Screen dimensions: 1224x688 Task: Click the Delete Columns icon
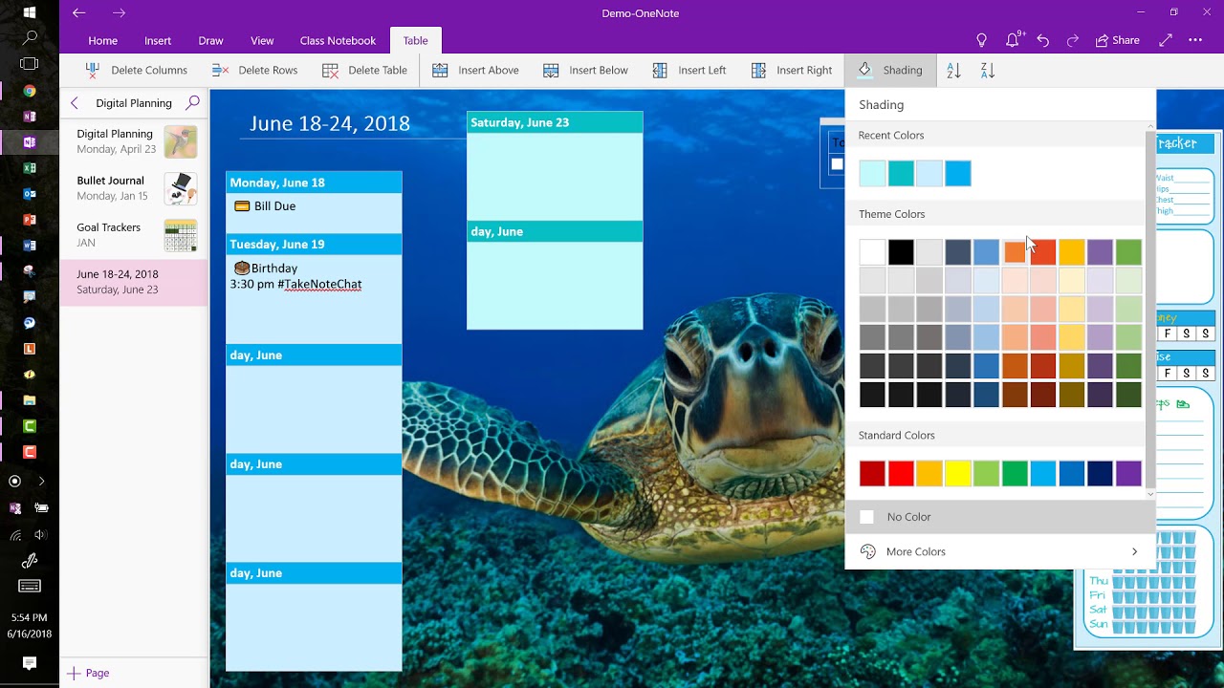click(92, 70)
